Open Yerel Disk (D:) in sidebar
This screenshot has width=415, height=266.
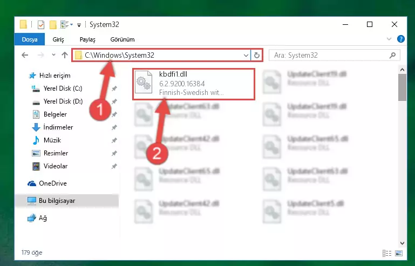[x=63, y=101]
